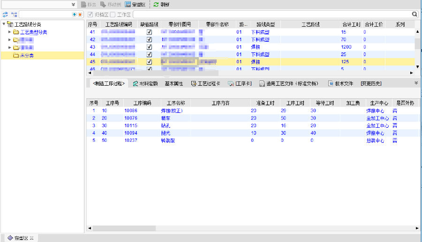This screenshot has width=422, height=242.
Task: Click the 定型区 toolbar icon
Action: (128, 4)
